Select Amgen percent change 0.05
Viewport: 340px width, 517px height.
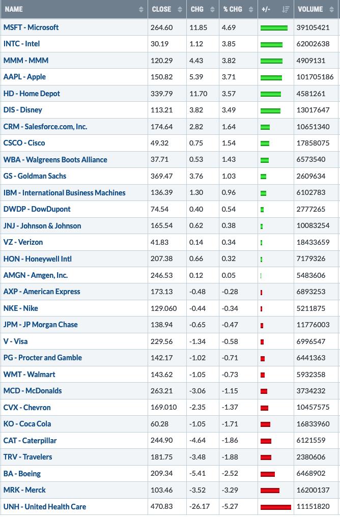[x=229, y=275]
